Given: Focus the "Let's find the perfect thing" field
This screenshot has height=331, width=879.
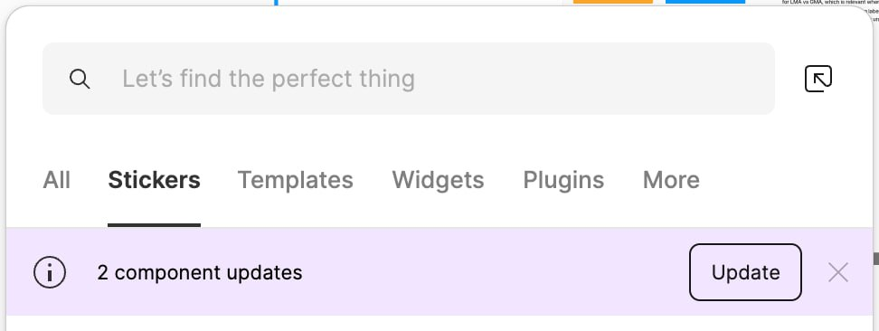Looking at the screenshot, I should [409, 79].
